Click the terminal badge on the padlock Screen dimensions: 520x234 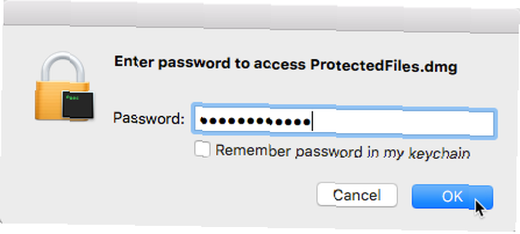(78, 105)
